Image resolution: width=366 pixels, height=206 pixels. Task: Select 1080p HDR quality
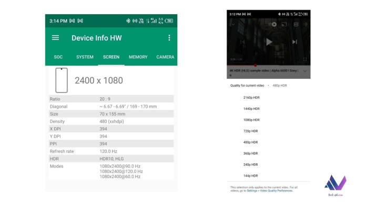click(x=251, y=120)
